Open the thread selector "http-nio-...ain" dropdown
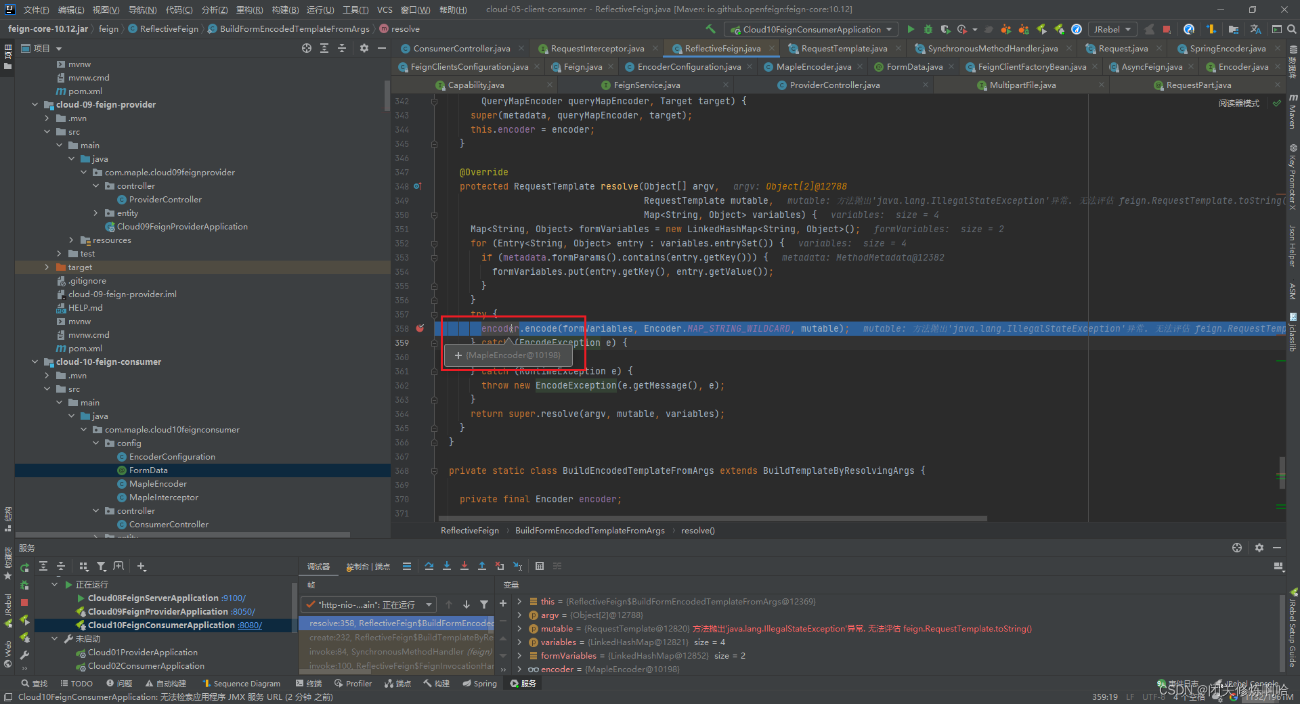1300x704 pixels. click(x=369, y=604)
